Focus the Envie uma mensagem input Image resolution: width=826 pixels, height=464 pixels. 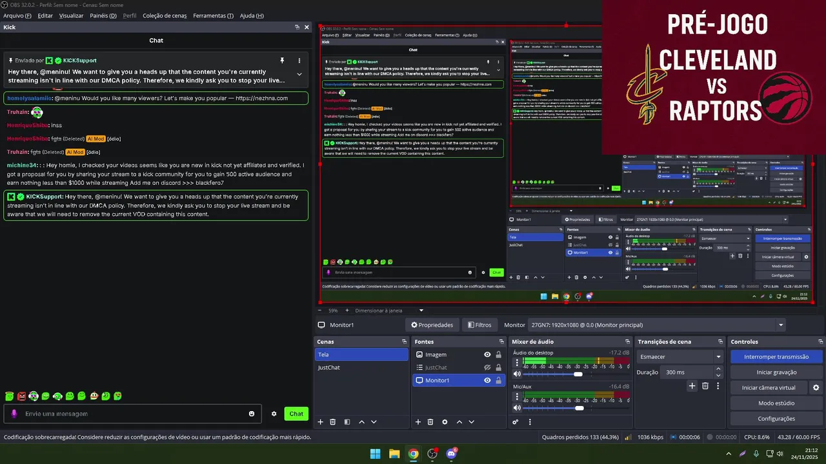132,414
